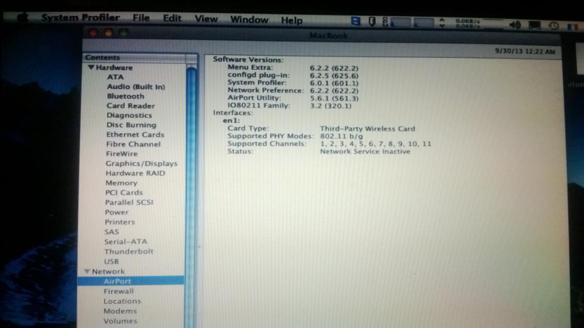Select Graphics/Displays in the sidebar
This screenshot has width=584, height=328.
(x=142, y=164)
